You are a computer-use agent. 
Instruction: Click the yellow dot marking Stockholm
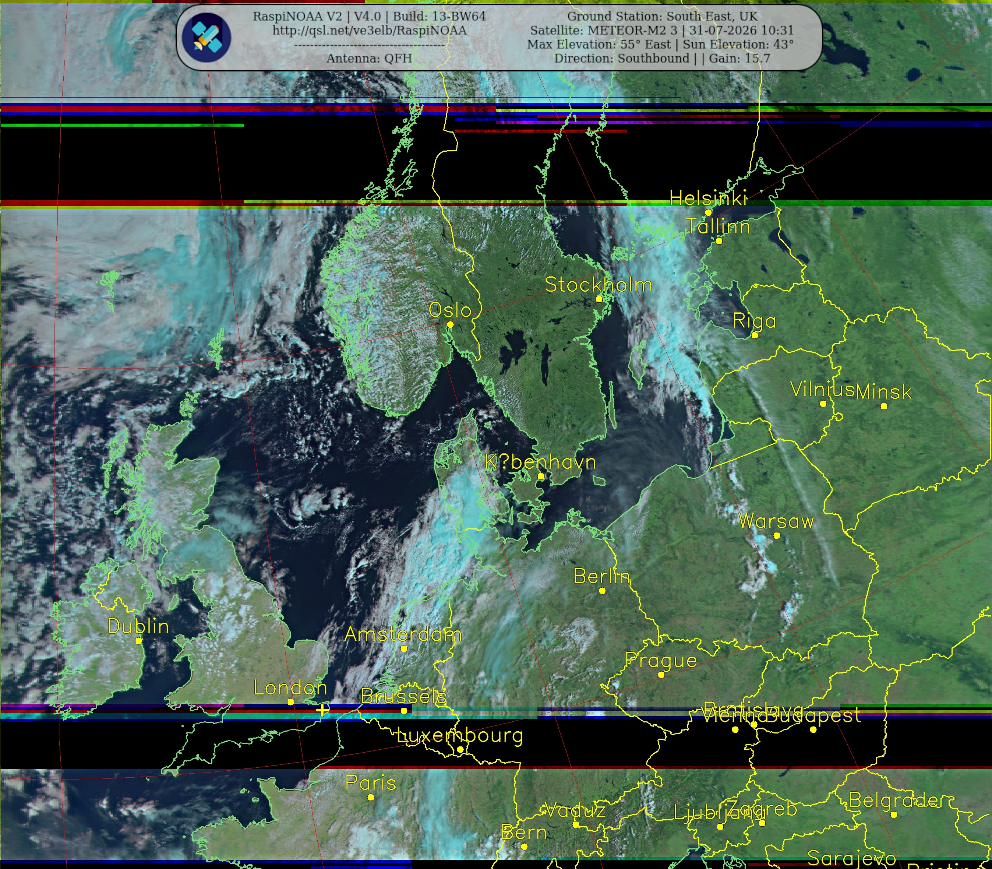coord(599,299)
